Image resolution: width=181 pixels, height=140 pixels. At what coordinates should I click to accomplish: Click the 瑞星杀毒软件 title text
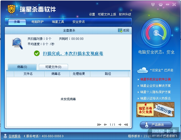(38, 9)
